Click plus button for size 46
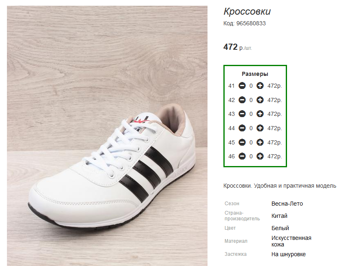Image resolution: width=340 pixels, height=266 pixels. point(260,156)
